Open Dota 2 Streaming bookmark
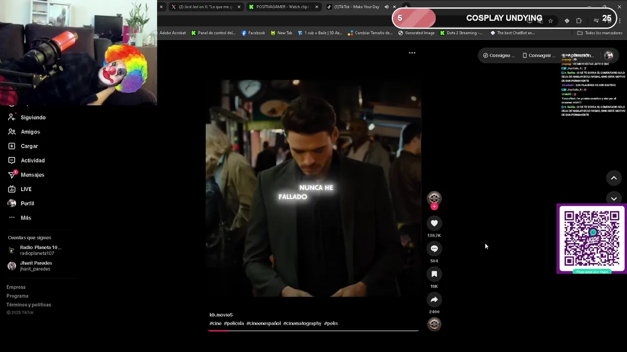 461,33
